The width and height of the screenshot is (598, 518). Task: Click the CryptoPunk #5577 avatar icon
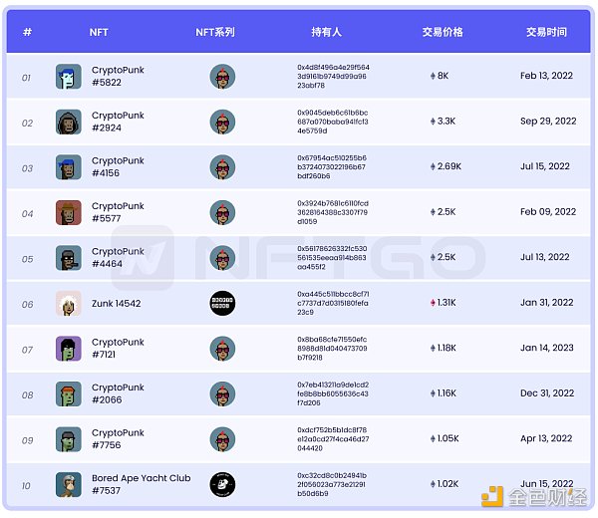pyautogui.click(x=69, y=212)
